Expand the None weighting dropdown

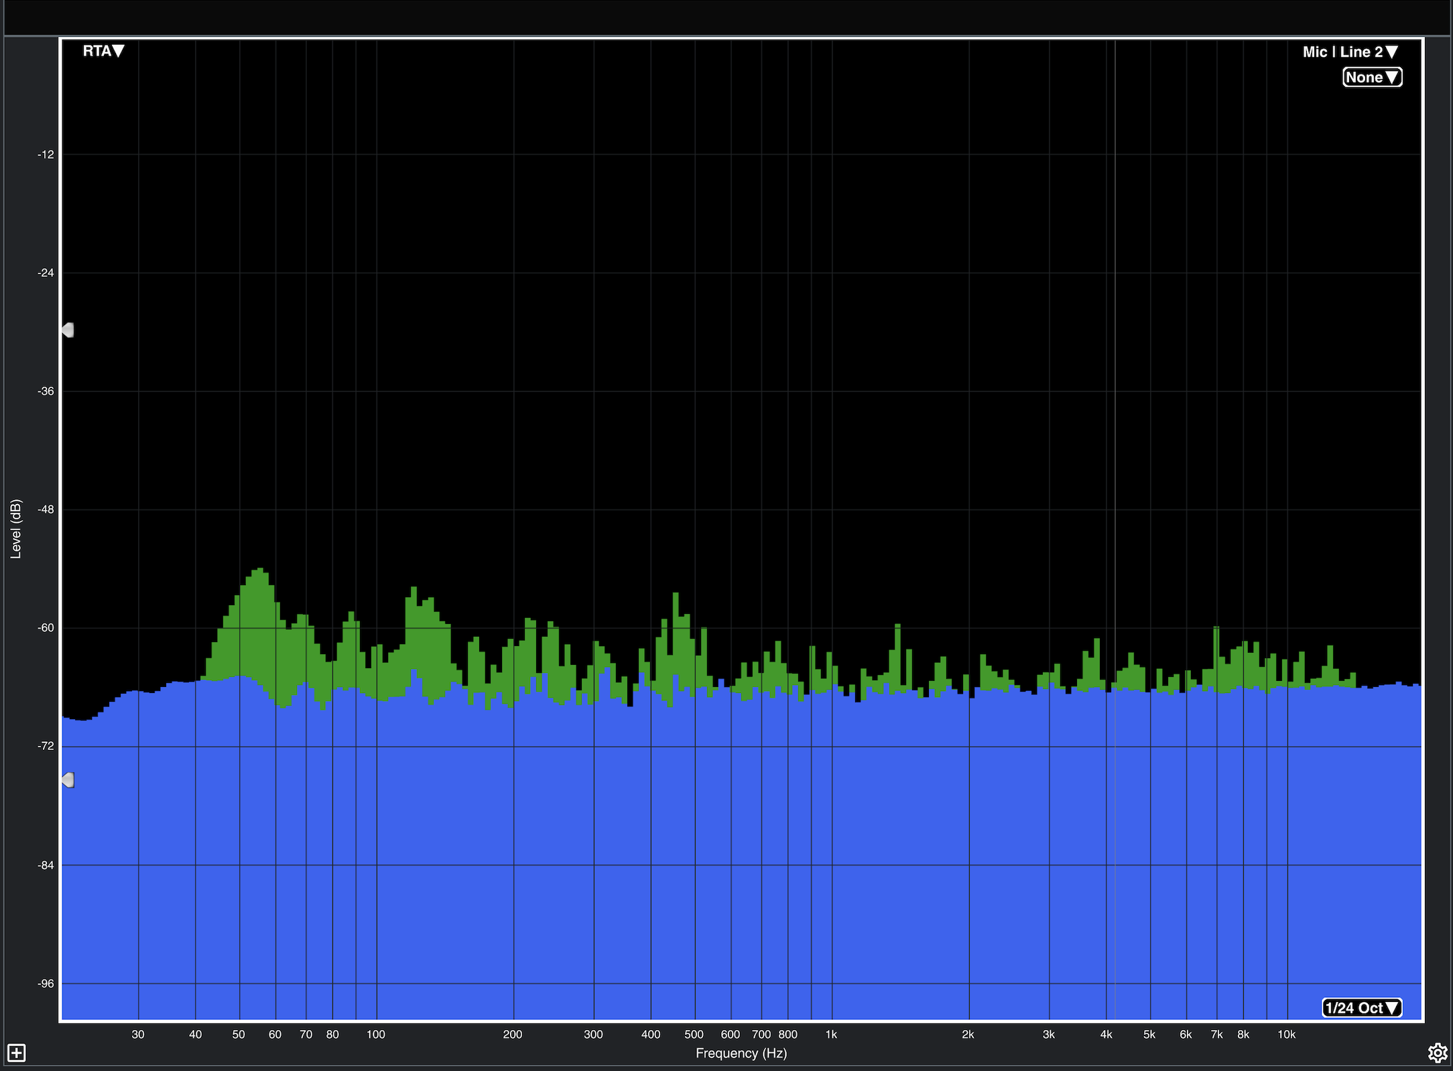(1372, 77)
